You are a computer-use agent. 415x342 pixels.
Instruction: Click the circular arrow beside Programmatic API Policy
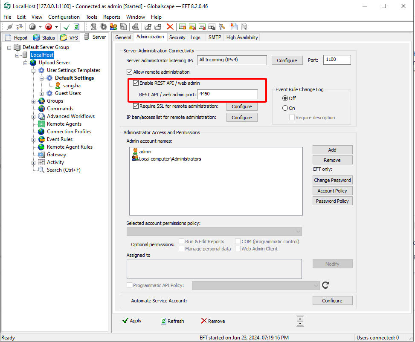point(325,285)
